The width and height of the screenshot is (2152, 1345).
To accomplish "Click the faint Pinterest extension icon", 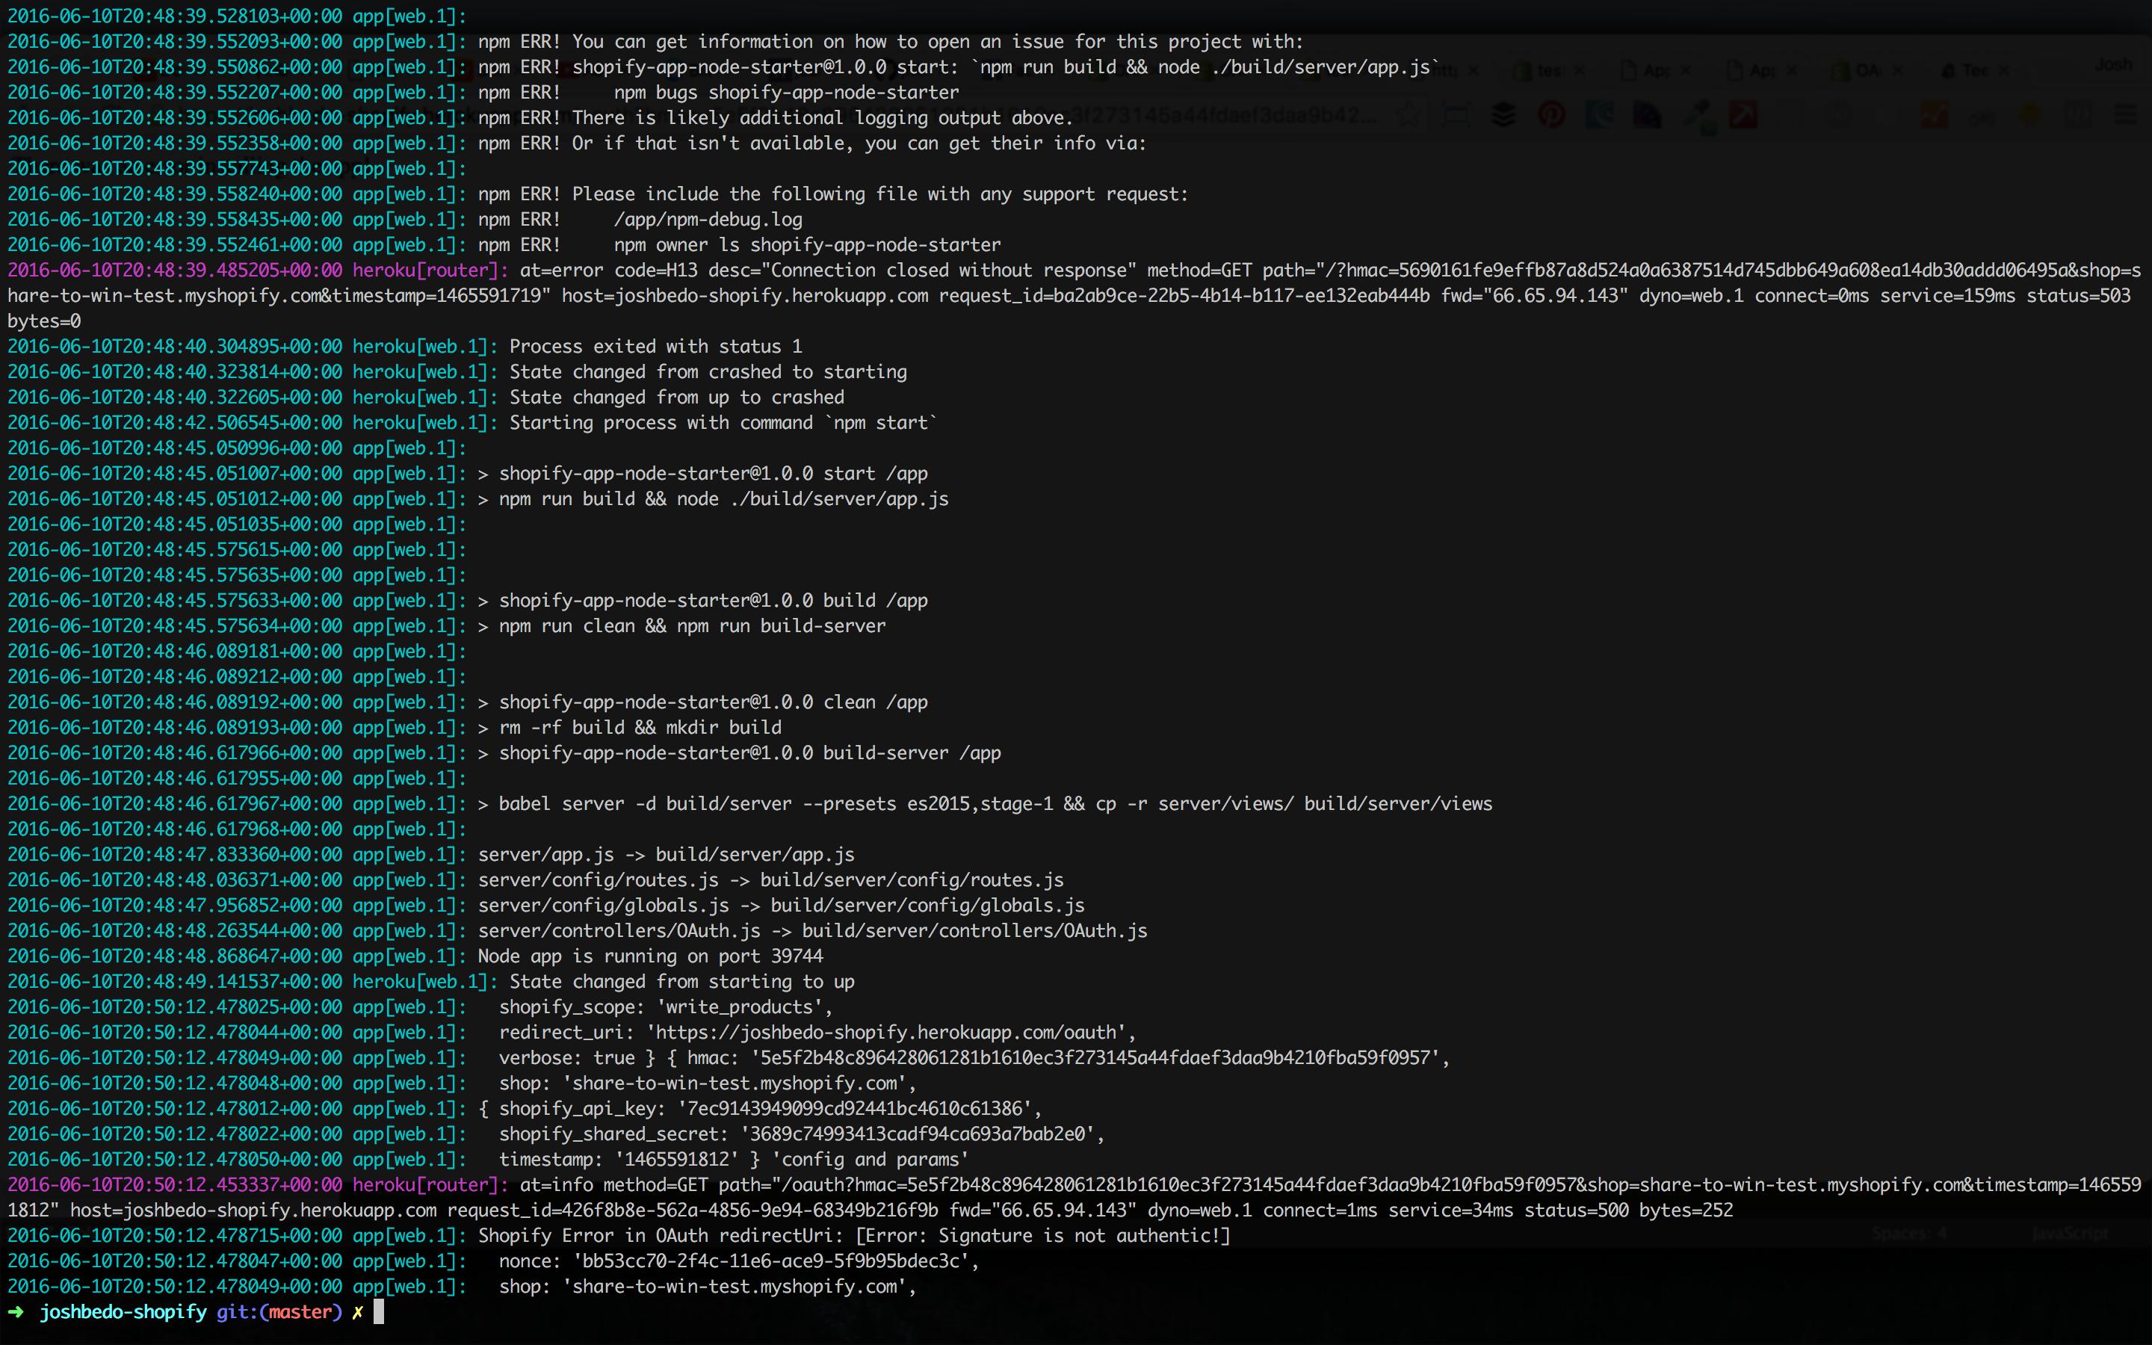I will pyautogui.click(x=1551, y=115).
